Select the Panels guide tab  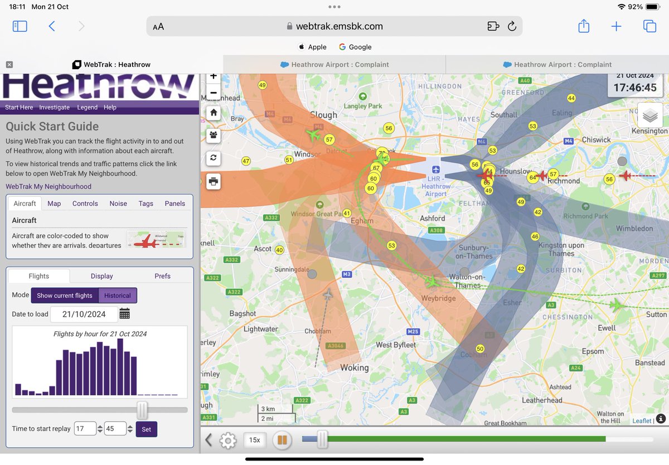coord(175,204)
